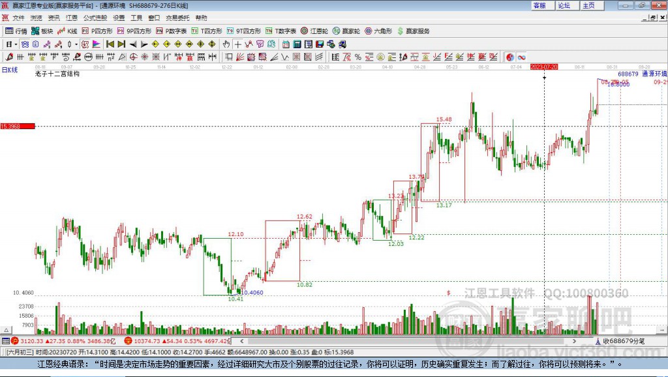668x377 pixels.
Task: Open 赢家服务 with dollar icon
Action: click(x=413, y=31)
